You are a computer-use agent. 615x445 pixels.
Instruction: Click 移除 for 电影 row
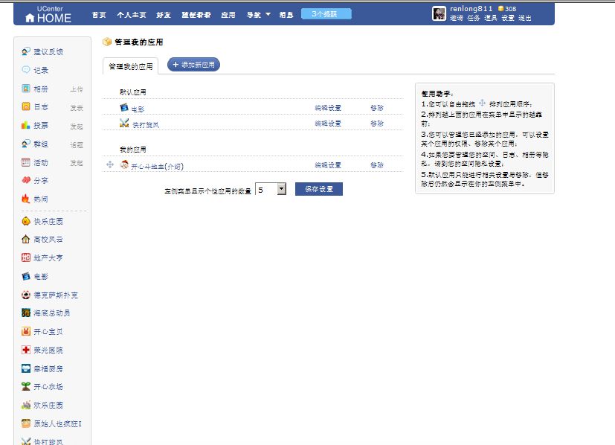(x=377, y=108)
